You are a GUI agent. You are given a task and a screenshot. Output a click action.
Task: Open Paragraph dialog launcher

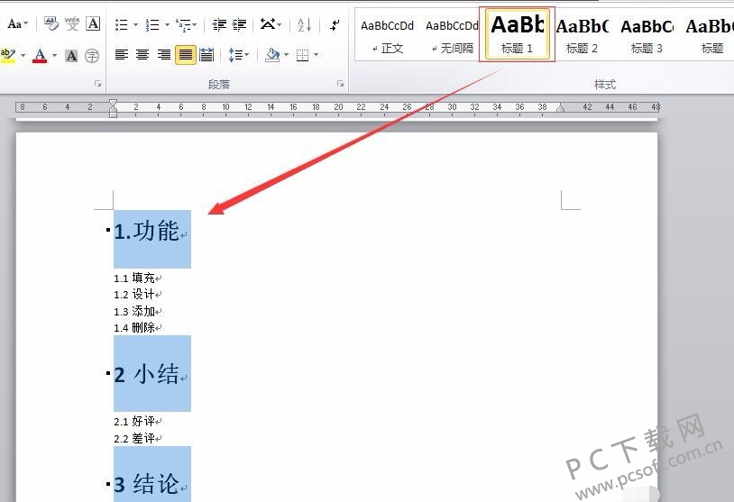click(340, 84)
